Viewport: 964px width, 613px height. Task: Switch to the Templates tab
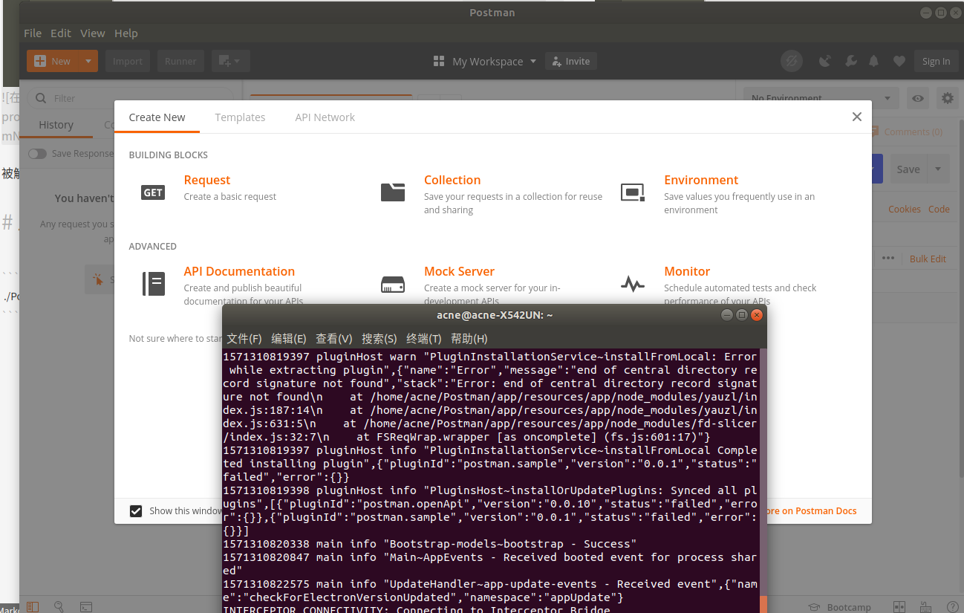240,117
